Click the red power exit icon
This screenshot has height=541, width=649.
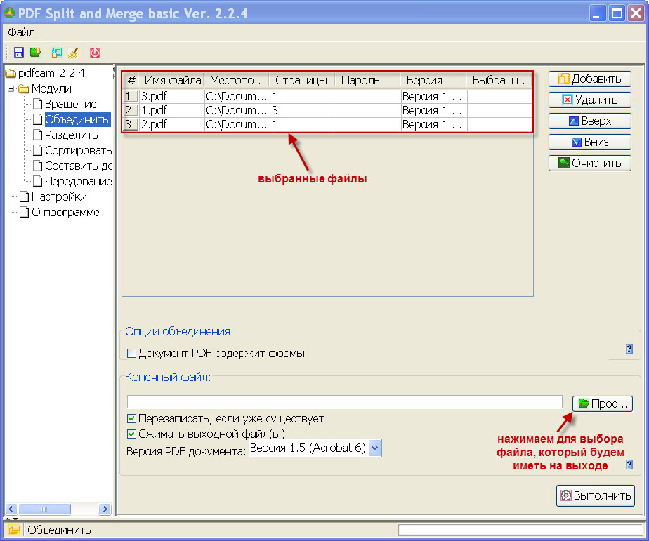click(95, 52)
